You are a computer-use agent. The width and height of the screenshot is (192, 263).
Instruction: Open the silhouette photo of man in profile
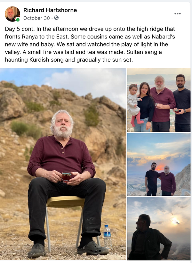(x=159, y=229)
